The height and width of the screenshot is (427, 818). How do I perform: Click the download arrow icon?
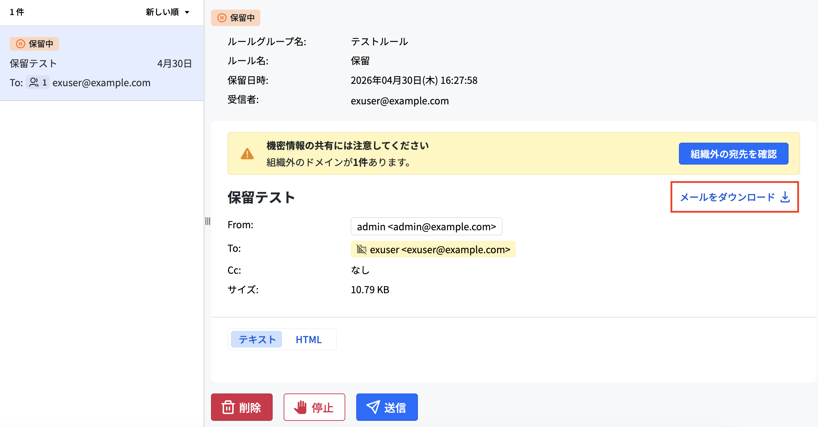tap(785, 197)
